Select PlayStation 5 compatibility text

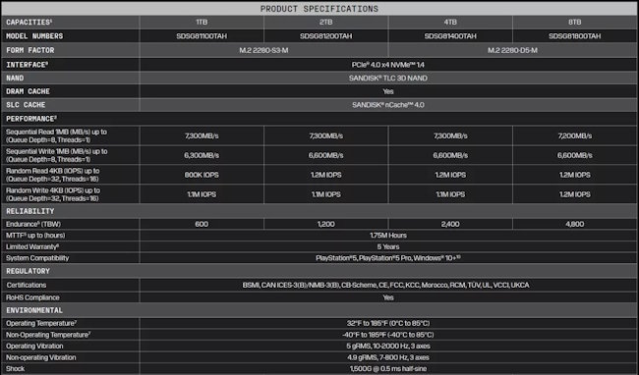[388, 258]
